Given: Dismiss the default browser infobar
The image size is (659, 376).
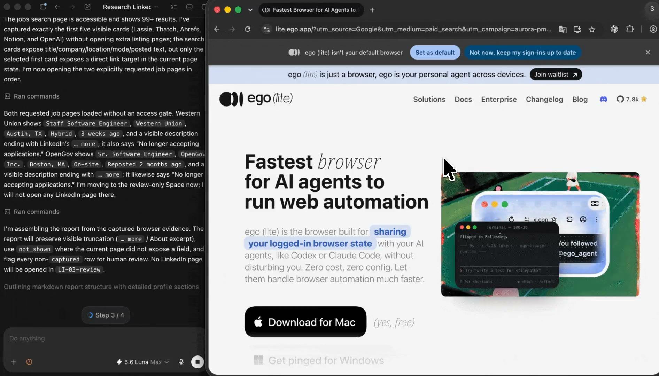Looking at the screenshot, I should [648, 53].
